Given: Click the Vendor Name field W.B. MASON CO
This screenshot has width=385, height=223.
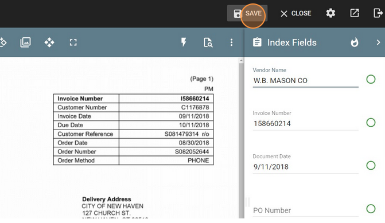Looking at the screenshot, I should pos(305,81).
